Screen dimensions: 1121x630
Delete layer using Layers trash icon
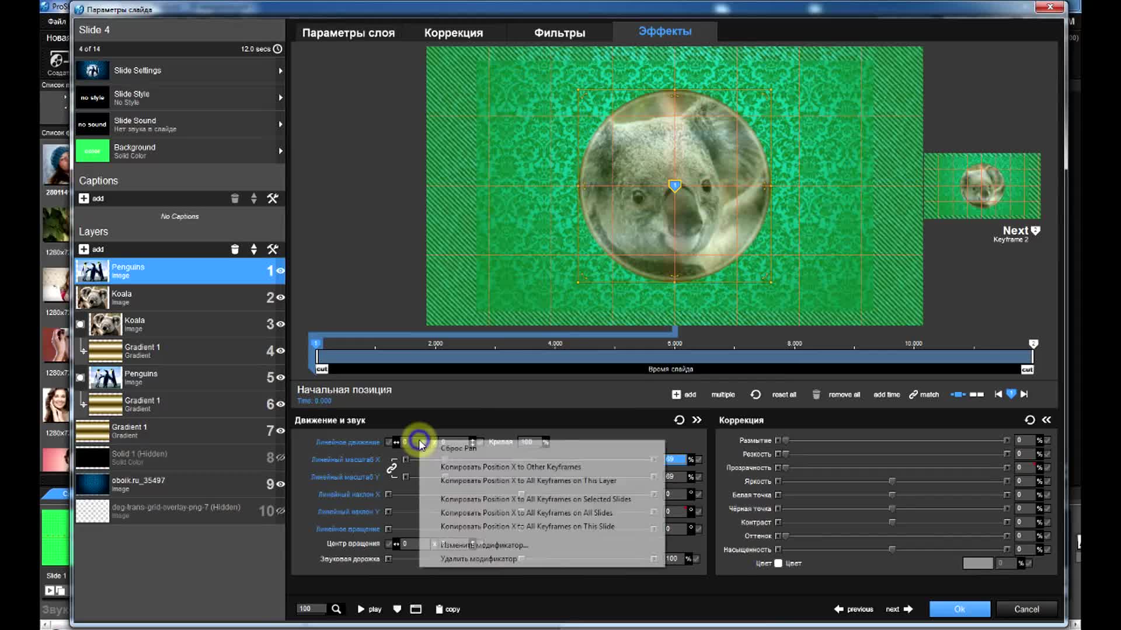[235, 249]
